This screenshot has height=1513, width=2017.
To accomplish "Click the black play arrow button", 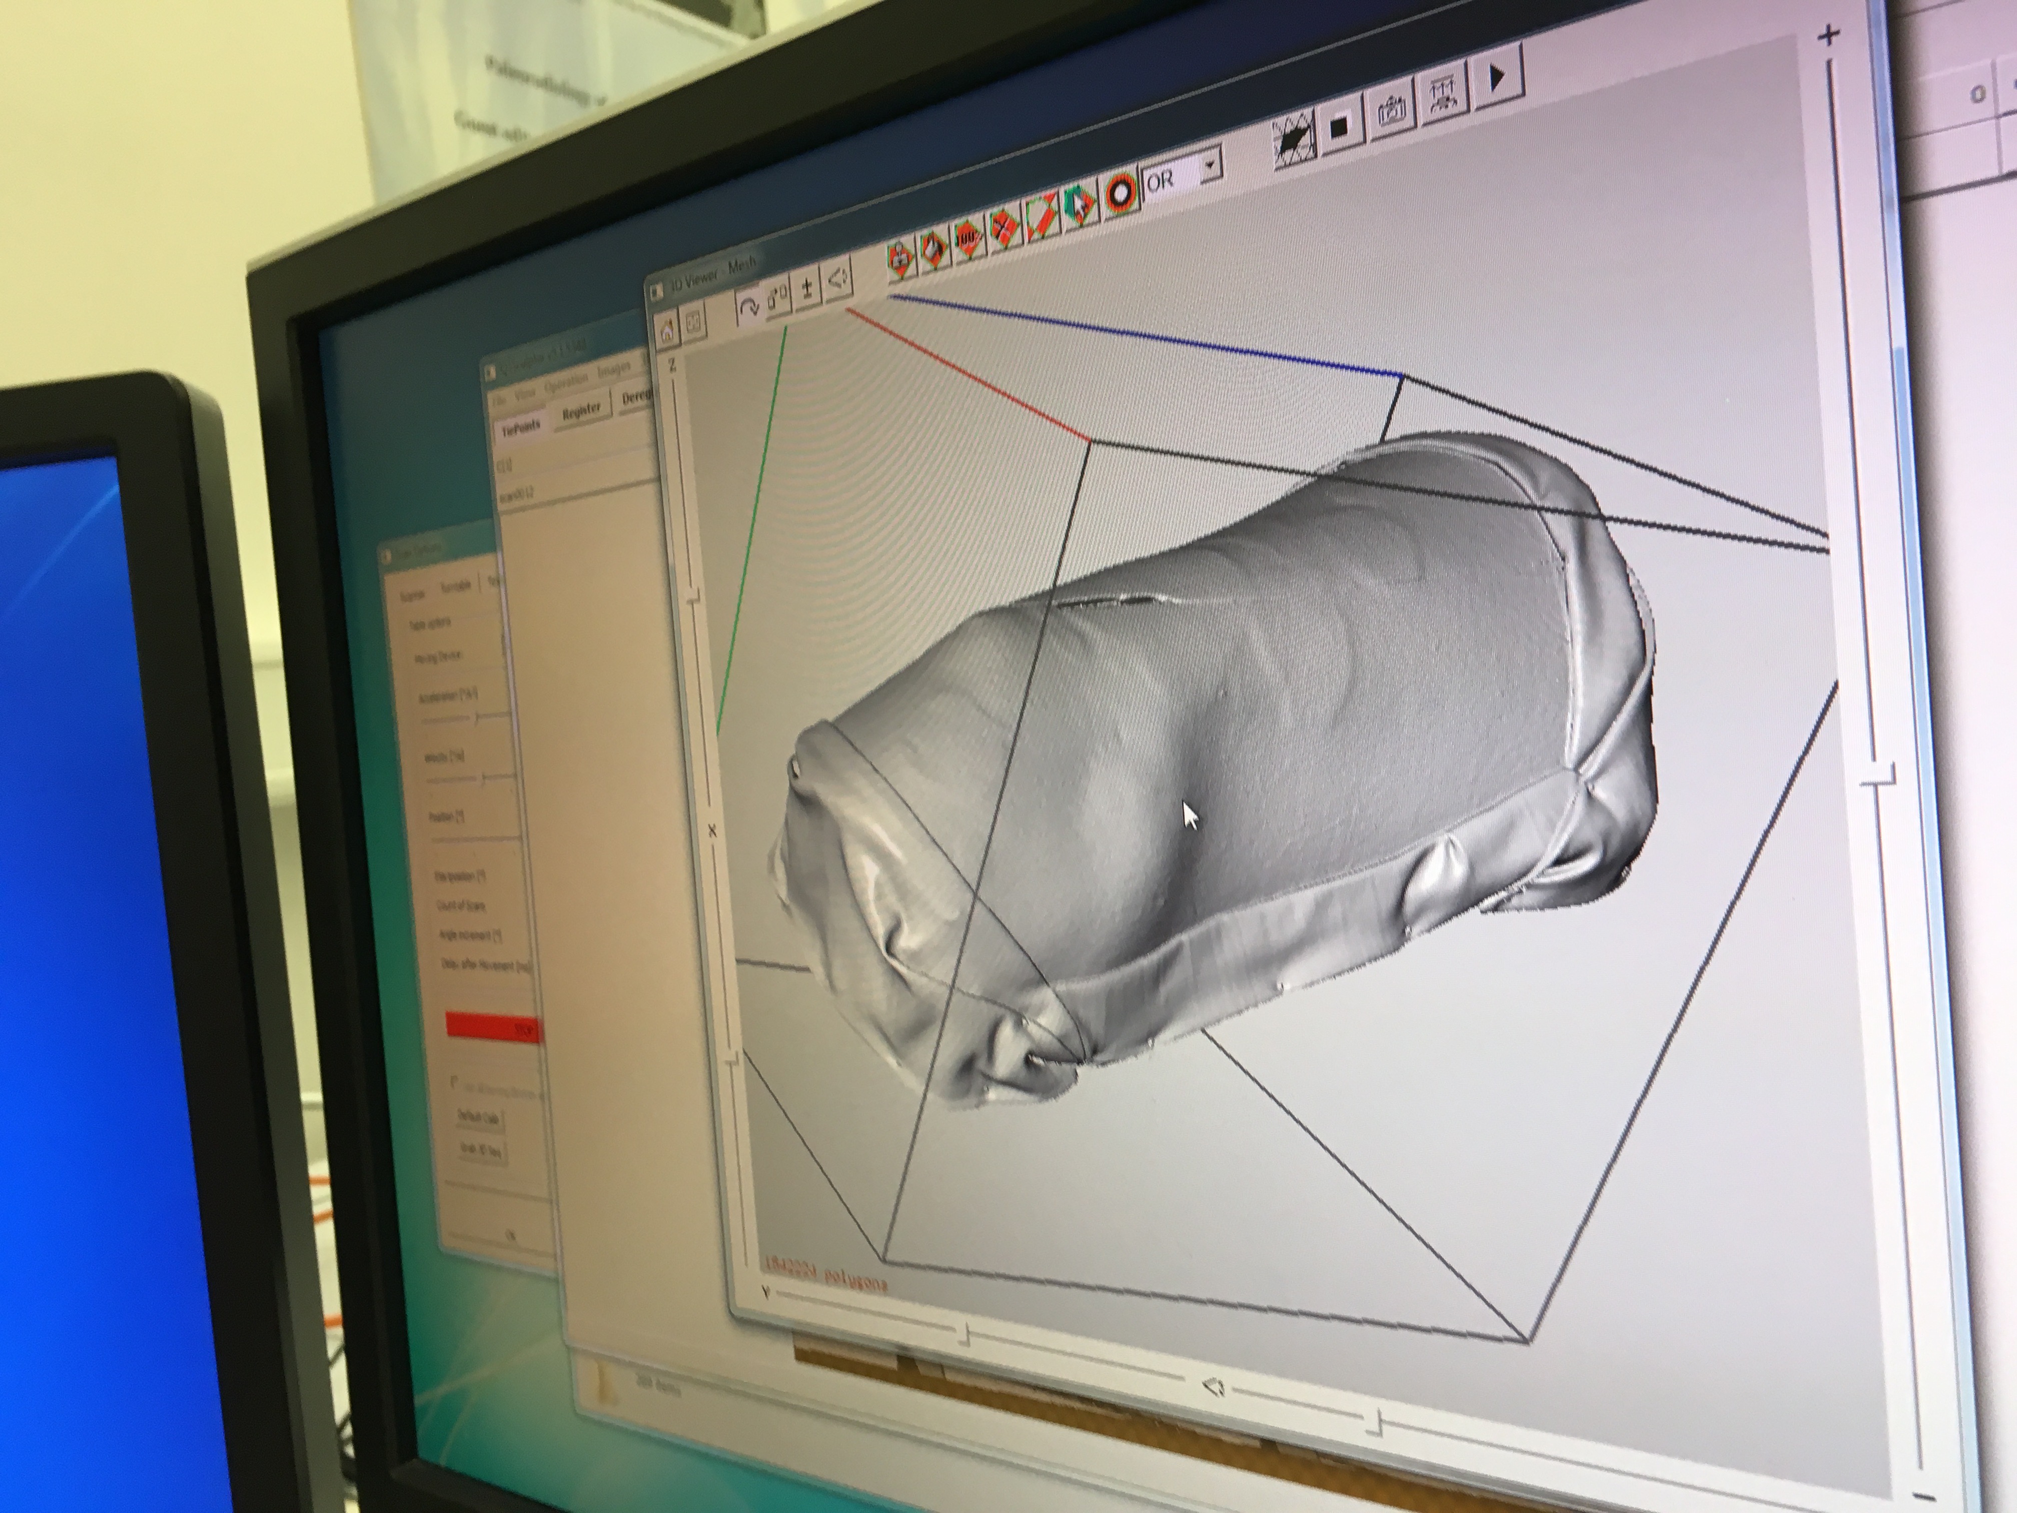I will coord(1497,78).
